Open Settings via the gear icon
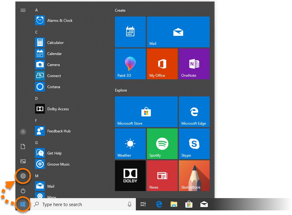 pyautogui.click(x=23, y=176)
